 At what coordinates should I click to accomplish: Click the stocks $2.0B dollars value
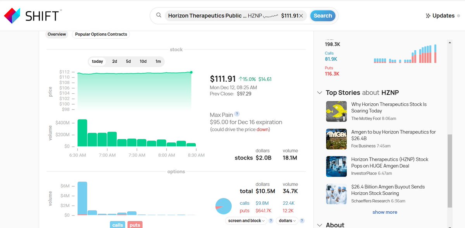263,158
